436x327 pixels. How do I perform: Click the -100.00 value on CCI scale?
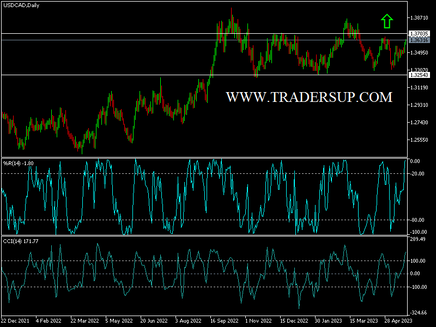pyautogui.click(x=419, y=287)
